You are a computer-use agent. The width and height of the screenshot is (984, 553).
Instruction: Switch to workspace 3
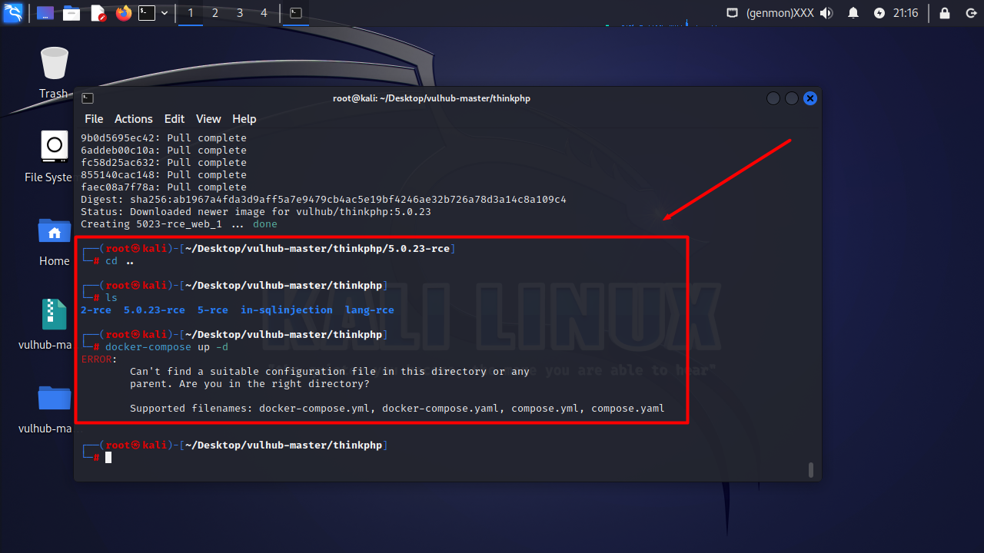pyautogui.click(x=240, y=13)
